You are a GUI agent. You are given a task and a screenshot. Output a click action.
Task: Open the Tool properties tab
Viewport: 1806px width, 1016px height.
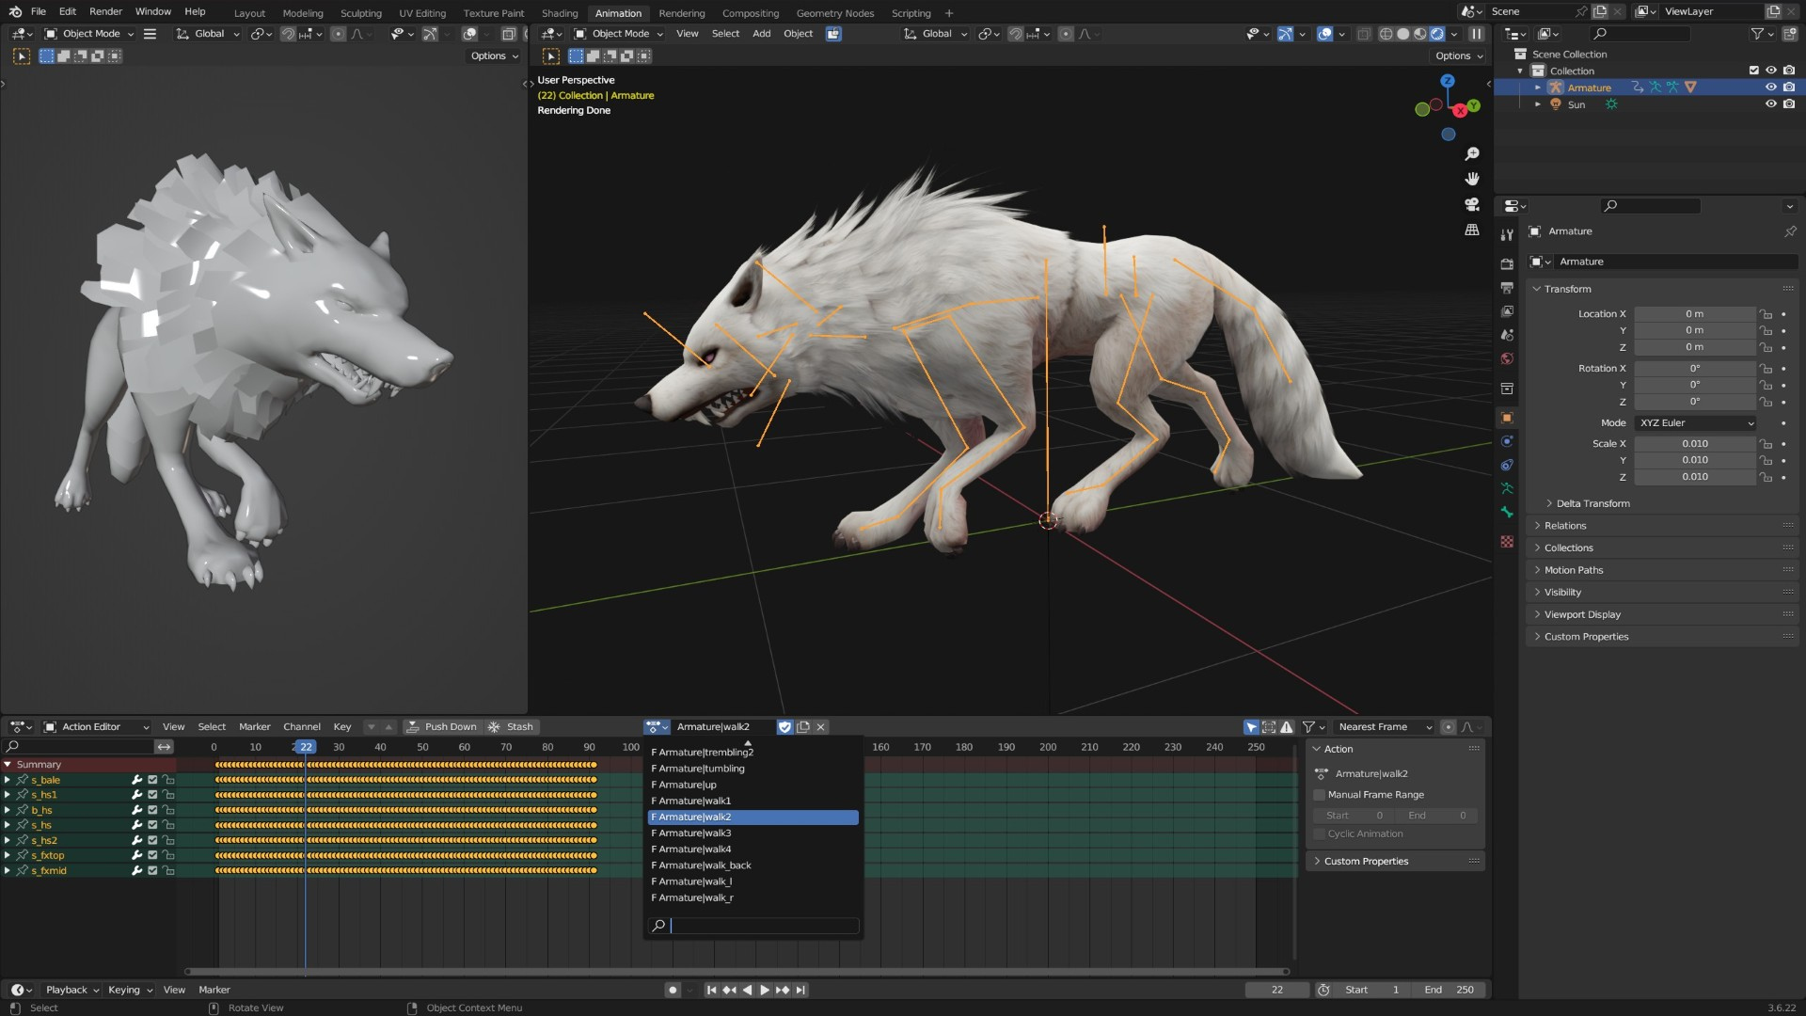pyautogui.click(x=1507, y=234)
